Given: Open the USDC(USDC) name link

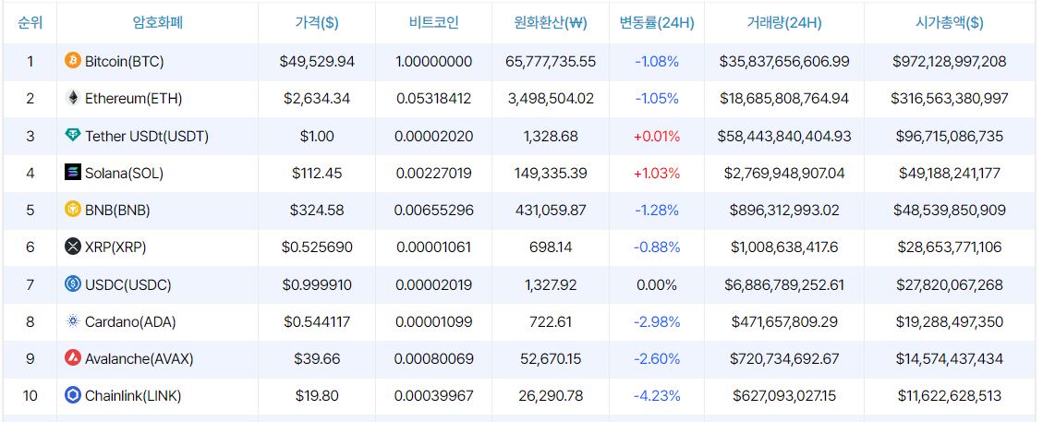Looking at the screenshot, I should [x=128, y=285].
